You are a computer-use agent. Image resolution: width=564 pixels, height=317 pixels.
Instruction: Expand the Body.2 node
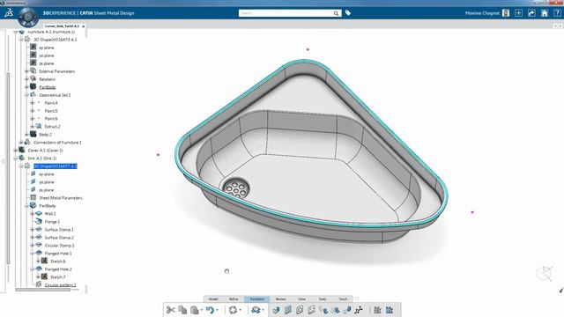point(26,135)
